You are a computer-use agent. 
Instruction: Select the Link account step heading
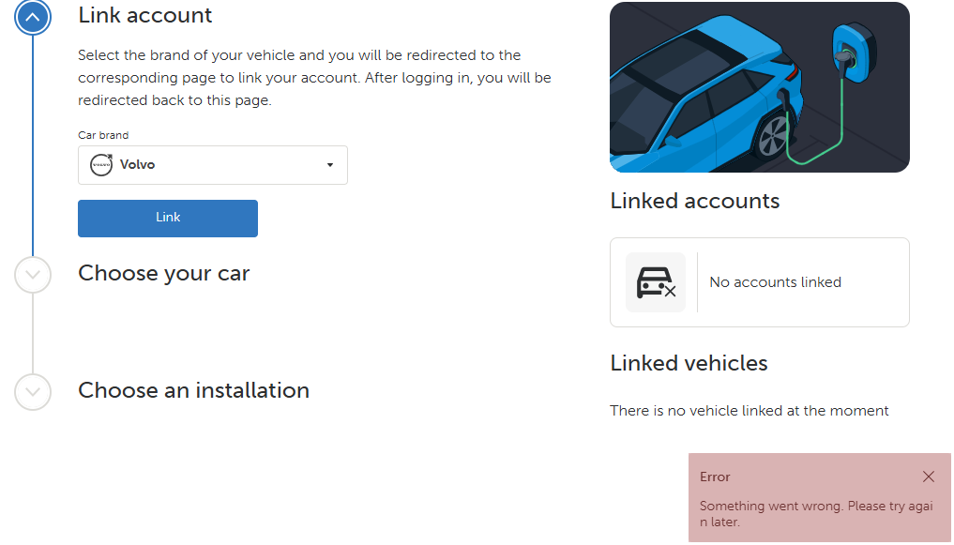click(145, 16)
